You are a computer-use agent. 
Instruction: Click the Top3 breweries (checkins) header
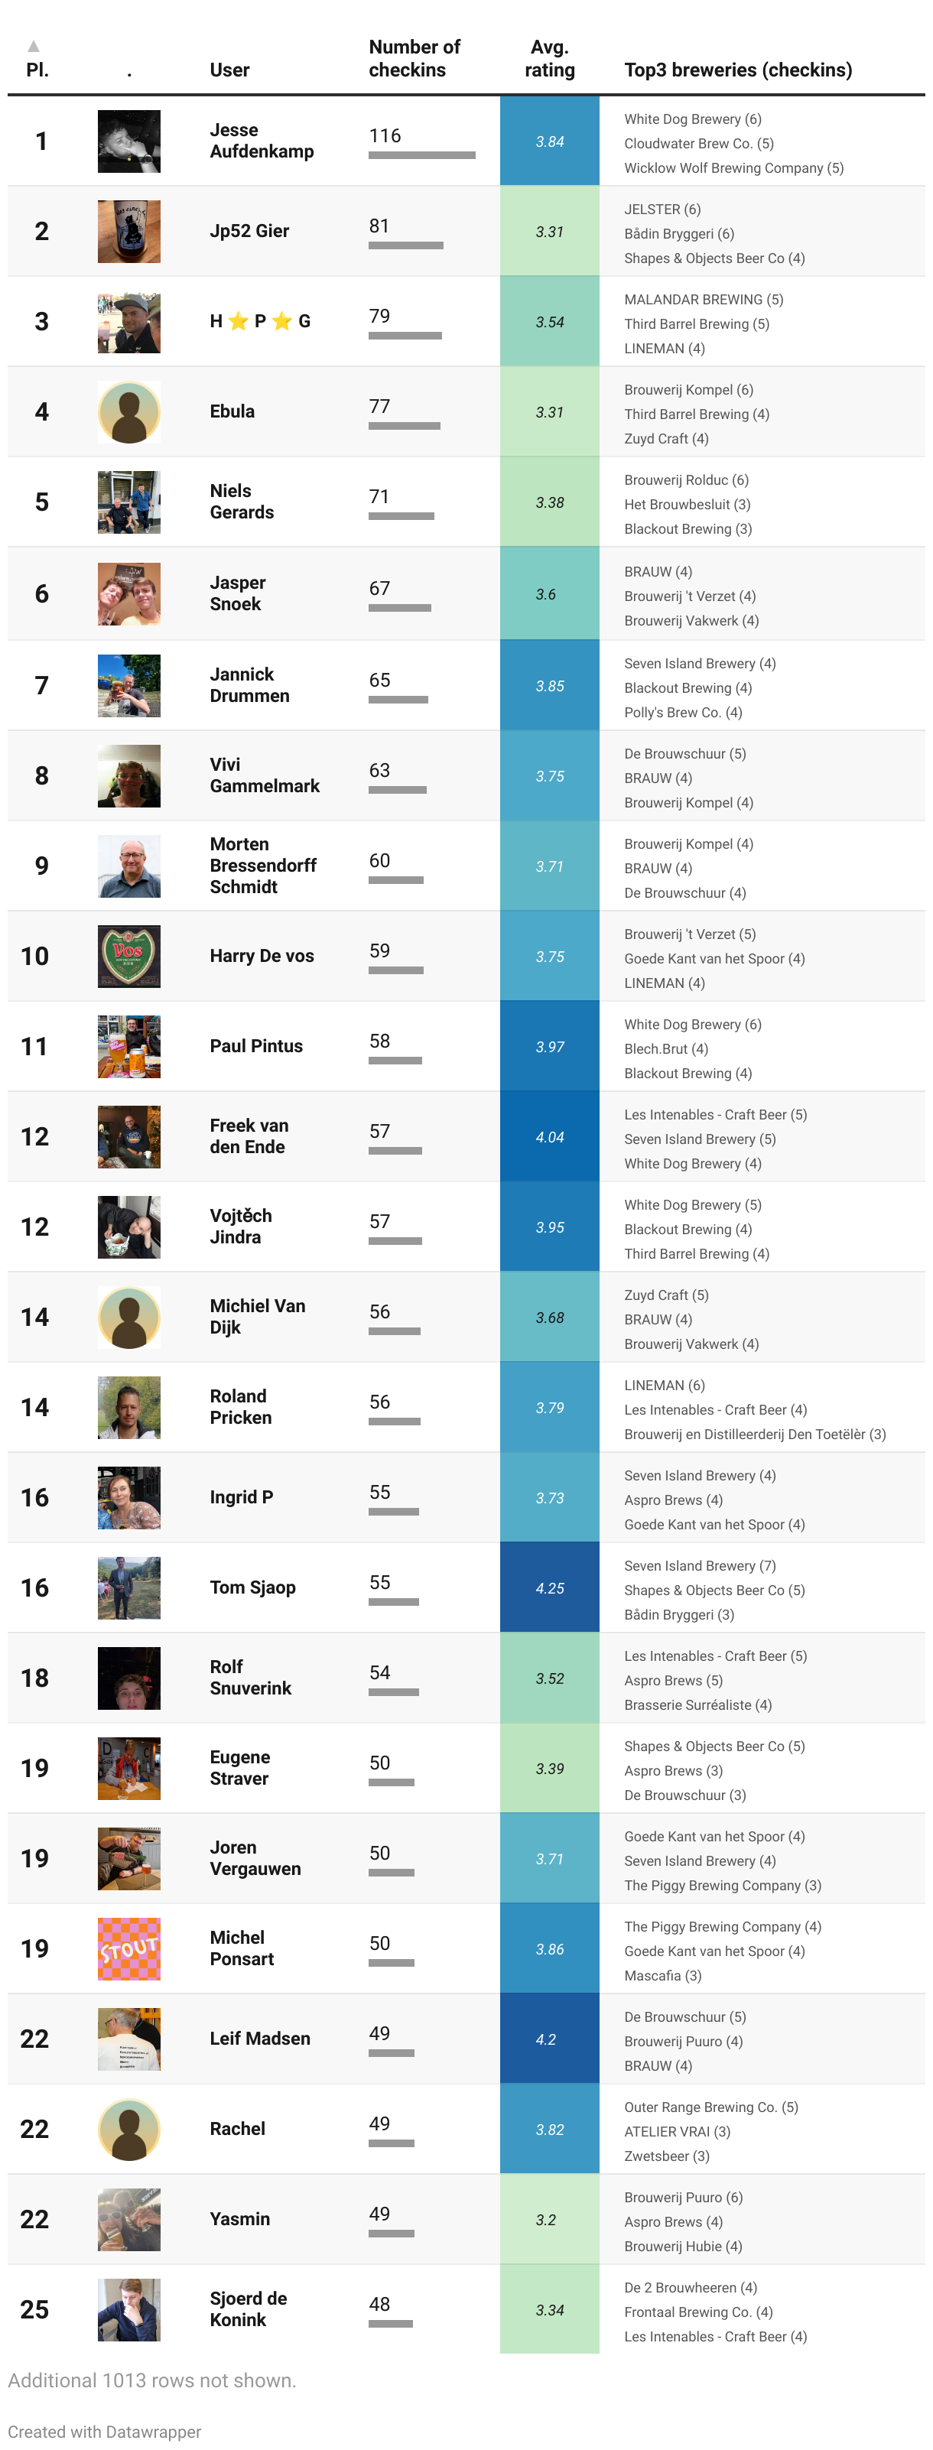[737, 70]
